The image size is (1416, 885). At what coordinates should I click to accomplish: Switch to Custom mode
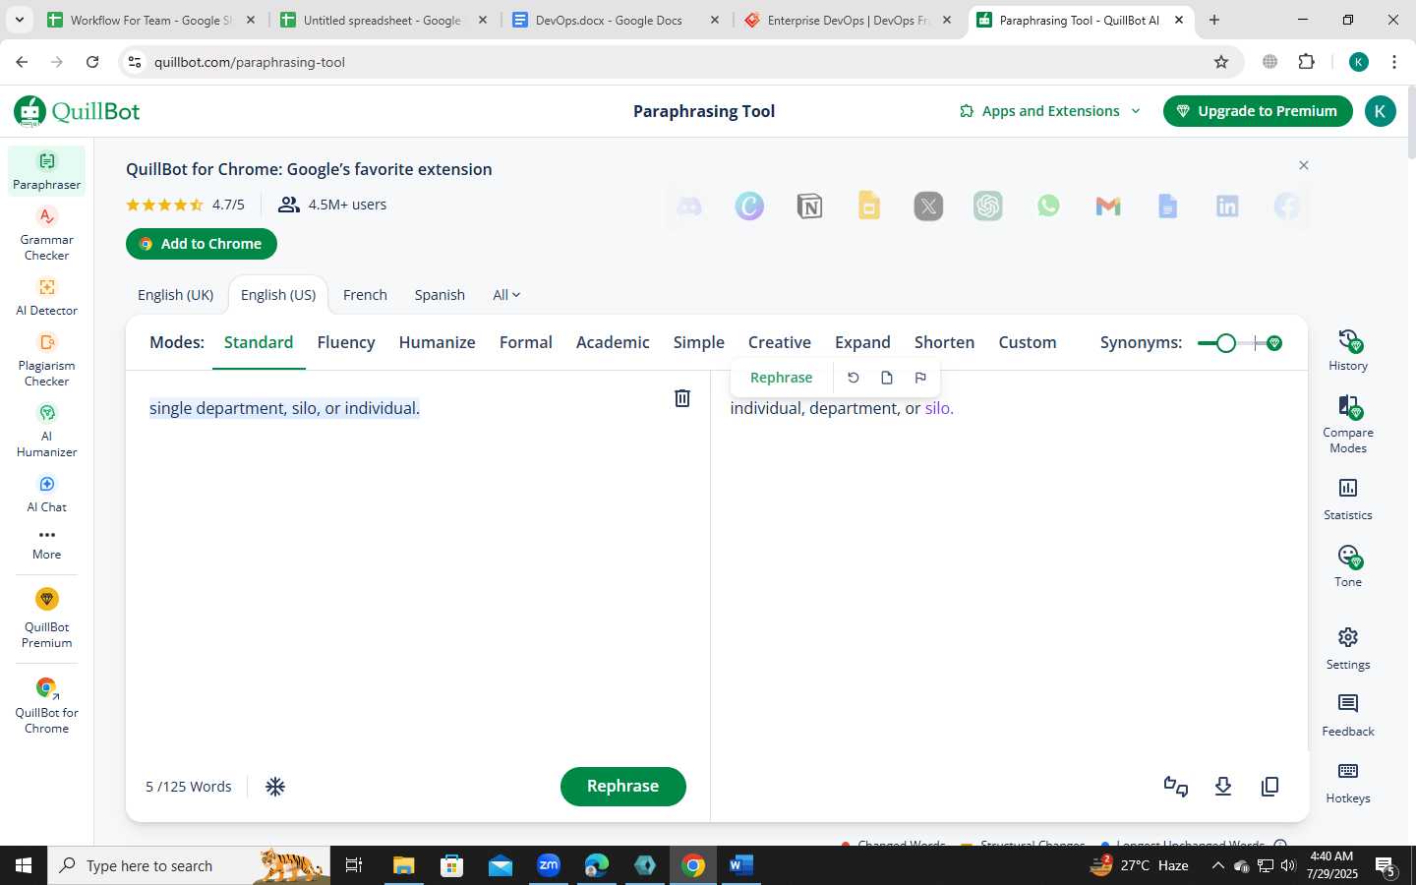click(1028, 342)
